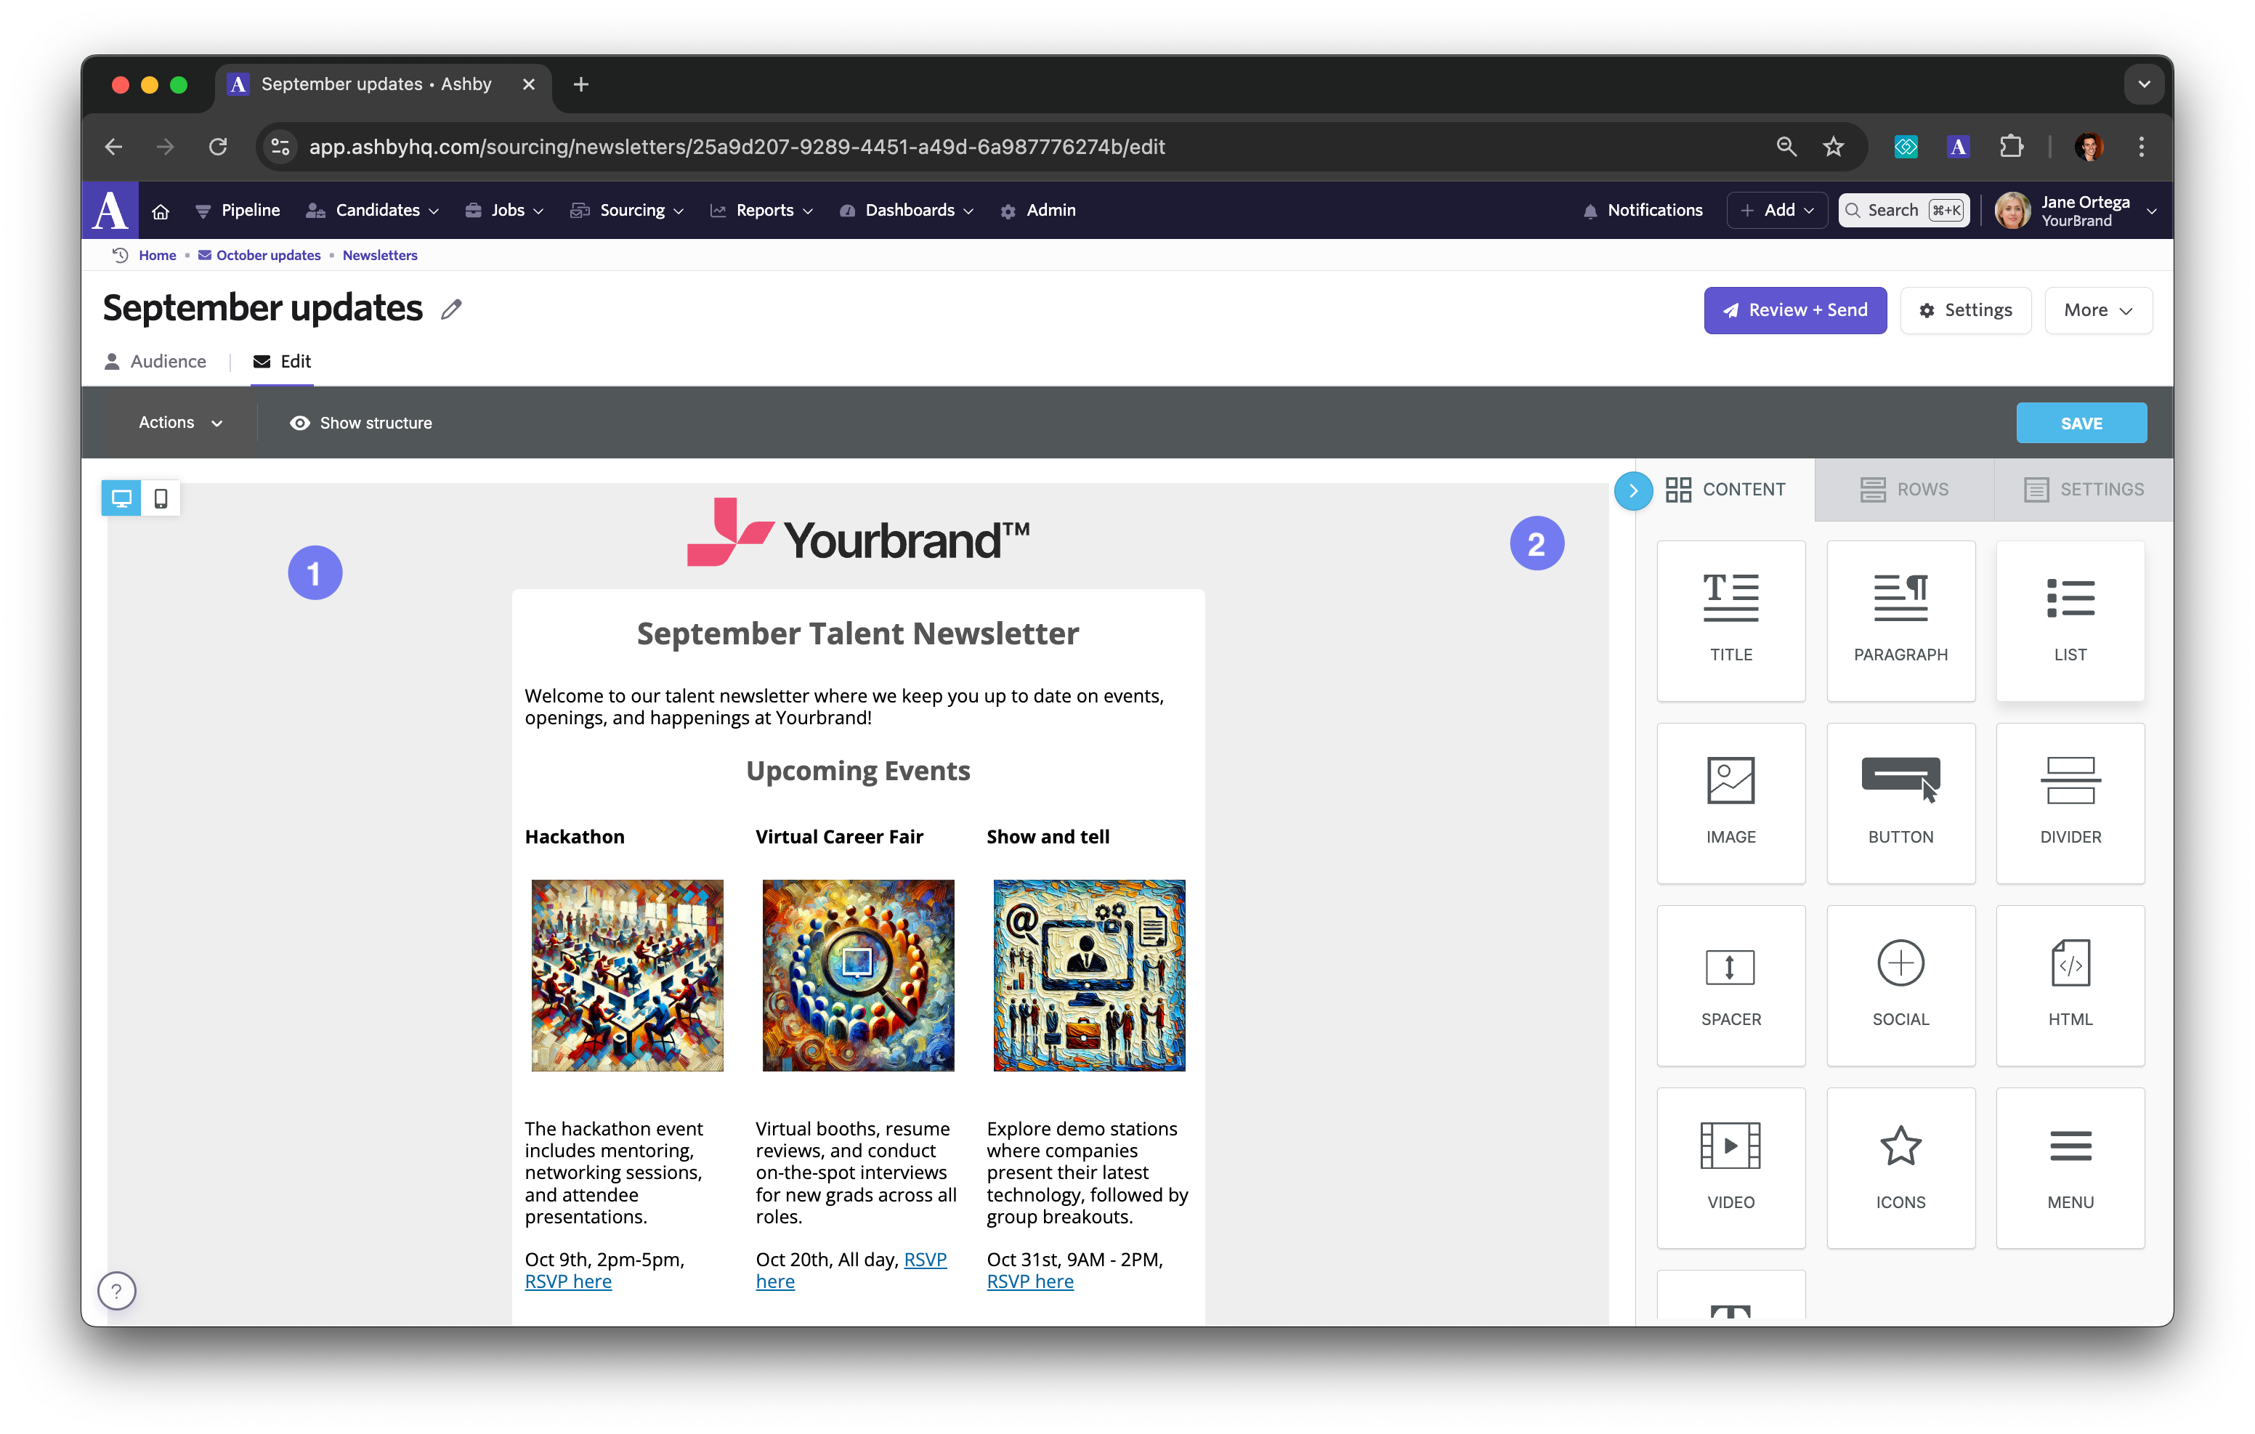This screenshot has height=1434, width=2255.
Task: Open Admin in the nav bar
Action: pos(1037,211)
